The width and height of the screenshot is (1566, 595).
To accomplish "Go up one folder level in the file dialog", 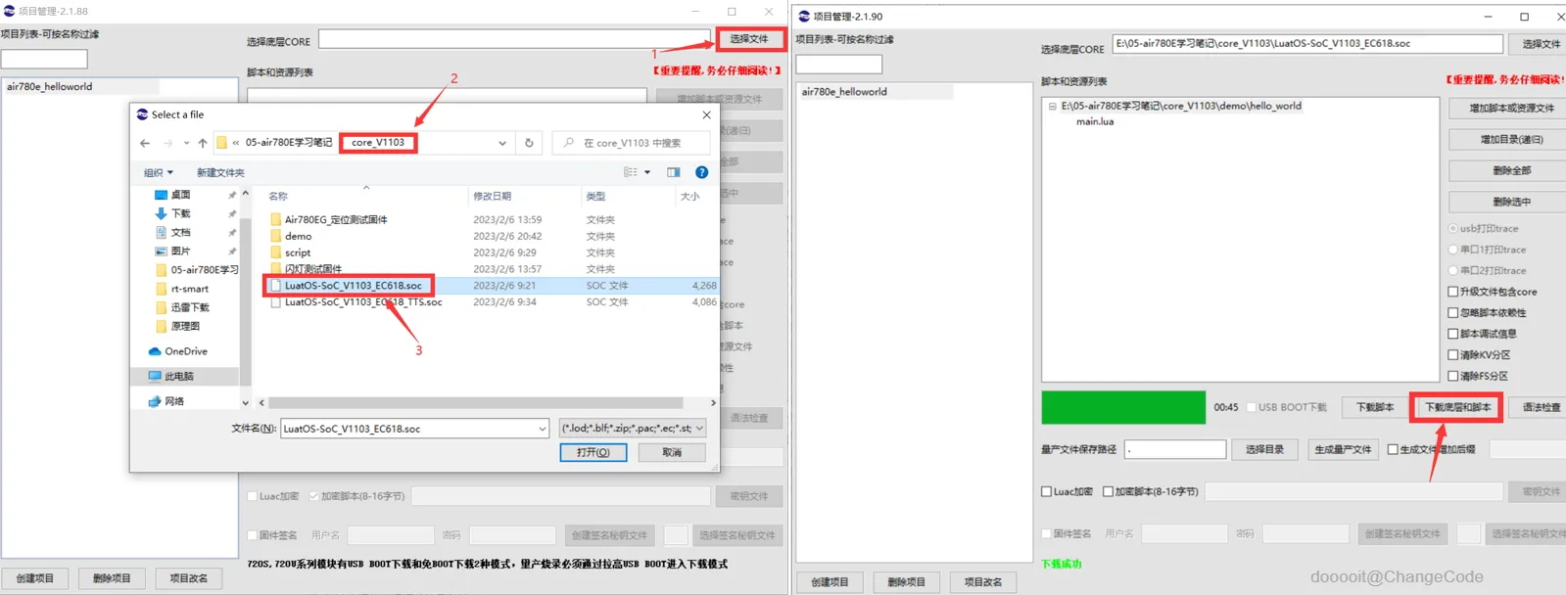I will [x=203, y=143].
